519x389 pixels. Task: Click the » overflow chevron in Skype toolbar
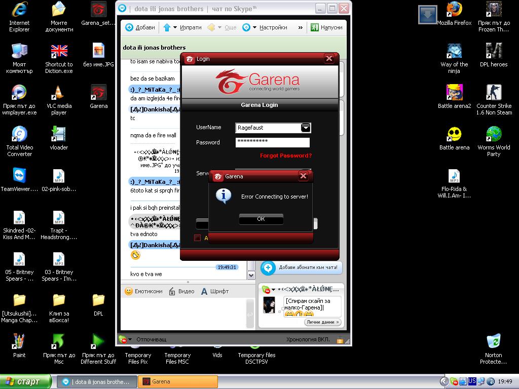tap(300, 27)
